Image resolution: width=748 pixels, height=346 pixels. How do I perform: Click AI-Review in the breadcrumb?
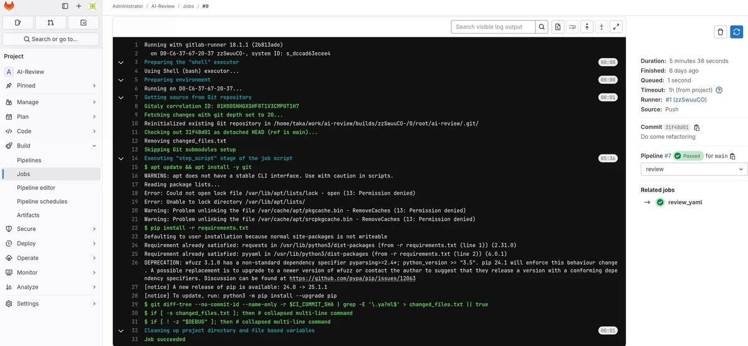(163, 6)
